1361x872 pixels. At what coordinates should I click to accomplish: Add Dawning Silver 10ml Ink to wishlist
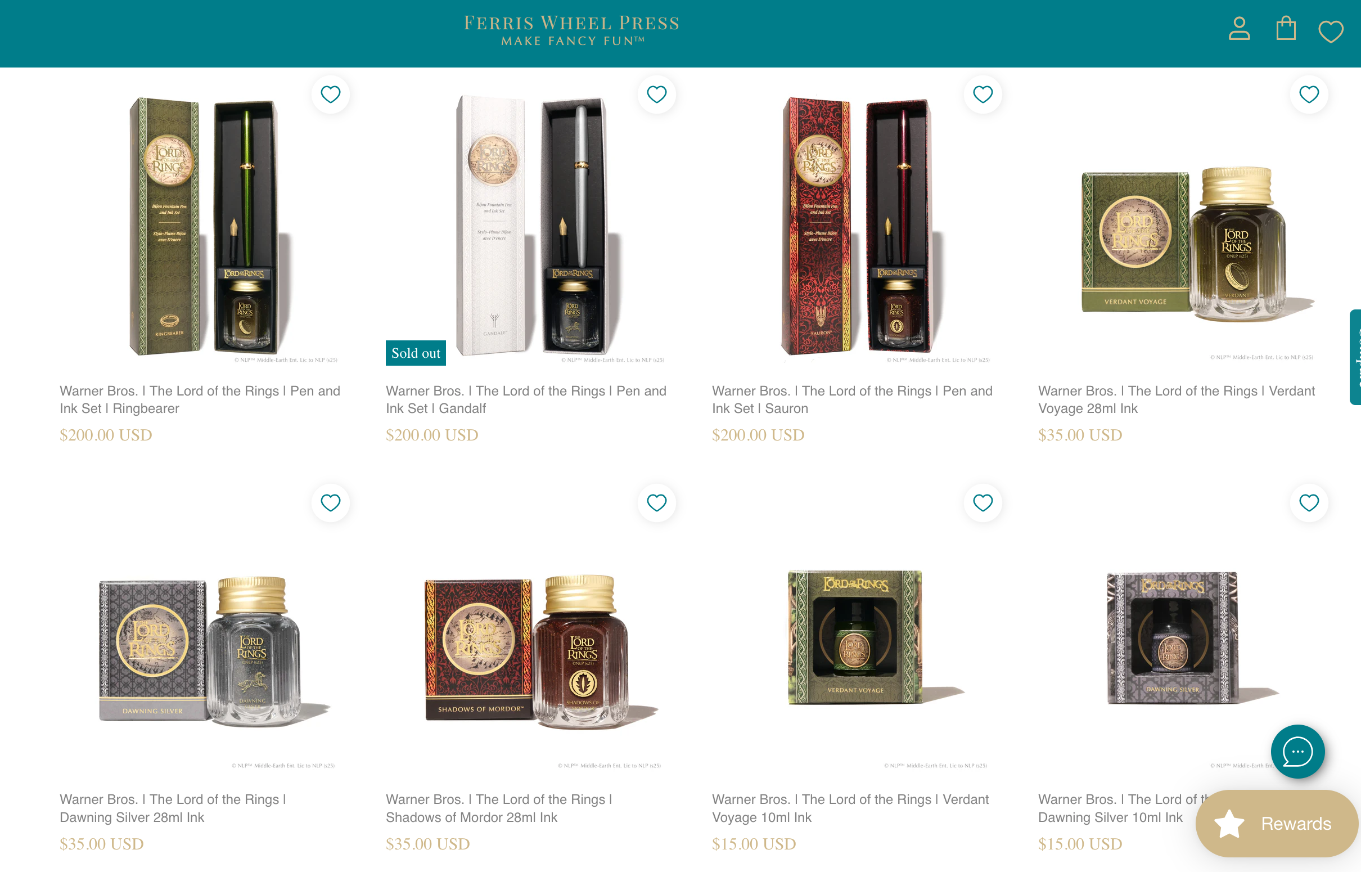pos(1308,502)
